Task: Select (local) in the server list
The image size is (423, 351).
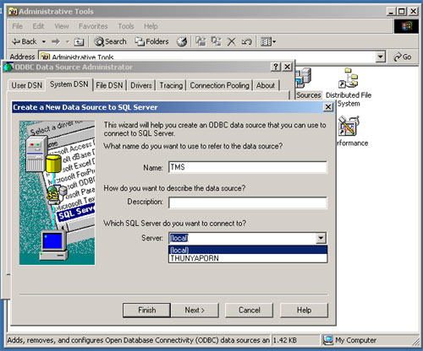Action: [248, 250]
